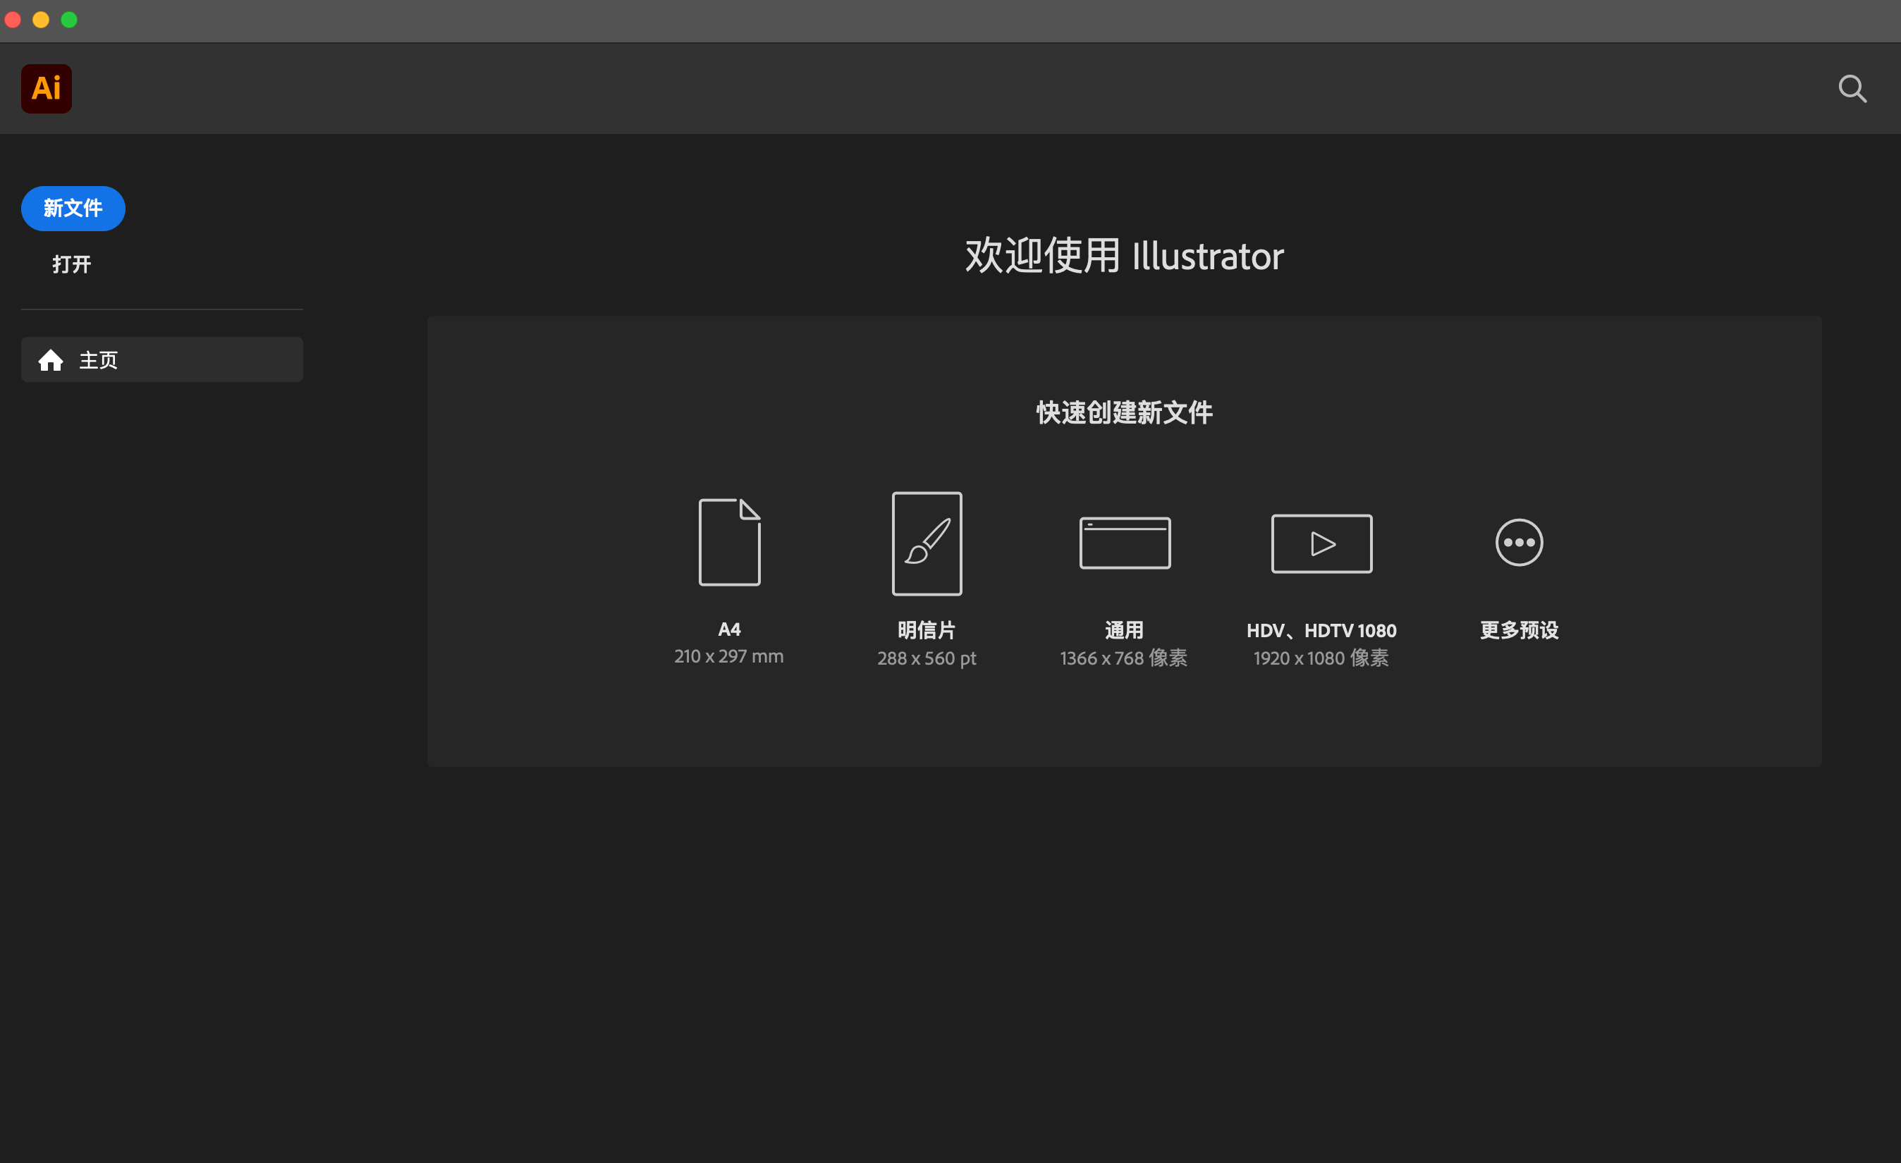
Task: Open 更多预设 three-dots icon
Action: [1519, 542]
